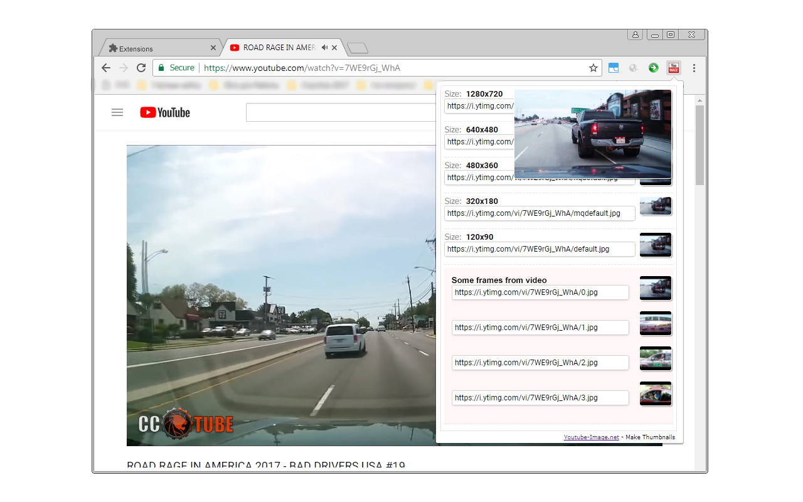This screenshot has width=803, height=502.
Task: Click the 1280x720 thumbnail URL field
Action: [x=479, y=106]
